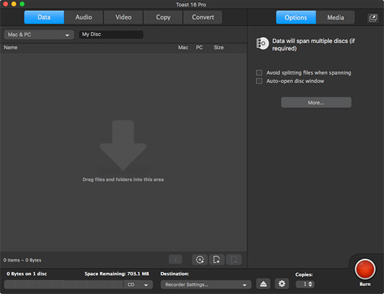This screenshot has width=384, height=294.
Task: Toggle the Auto-open disc window checkbox
Action: click(259, 81)
